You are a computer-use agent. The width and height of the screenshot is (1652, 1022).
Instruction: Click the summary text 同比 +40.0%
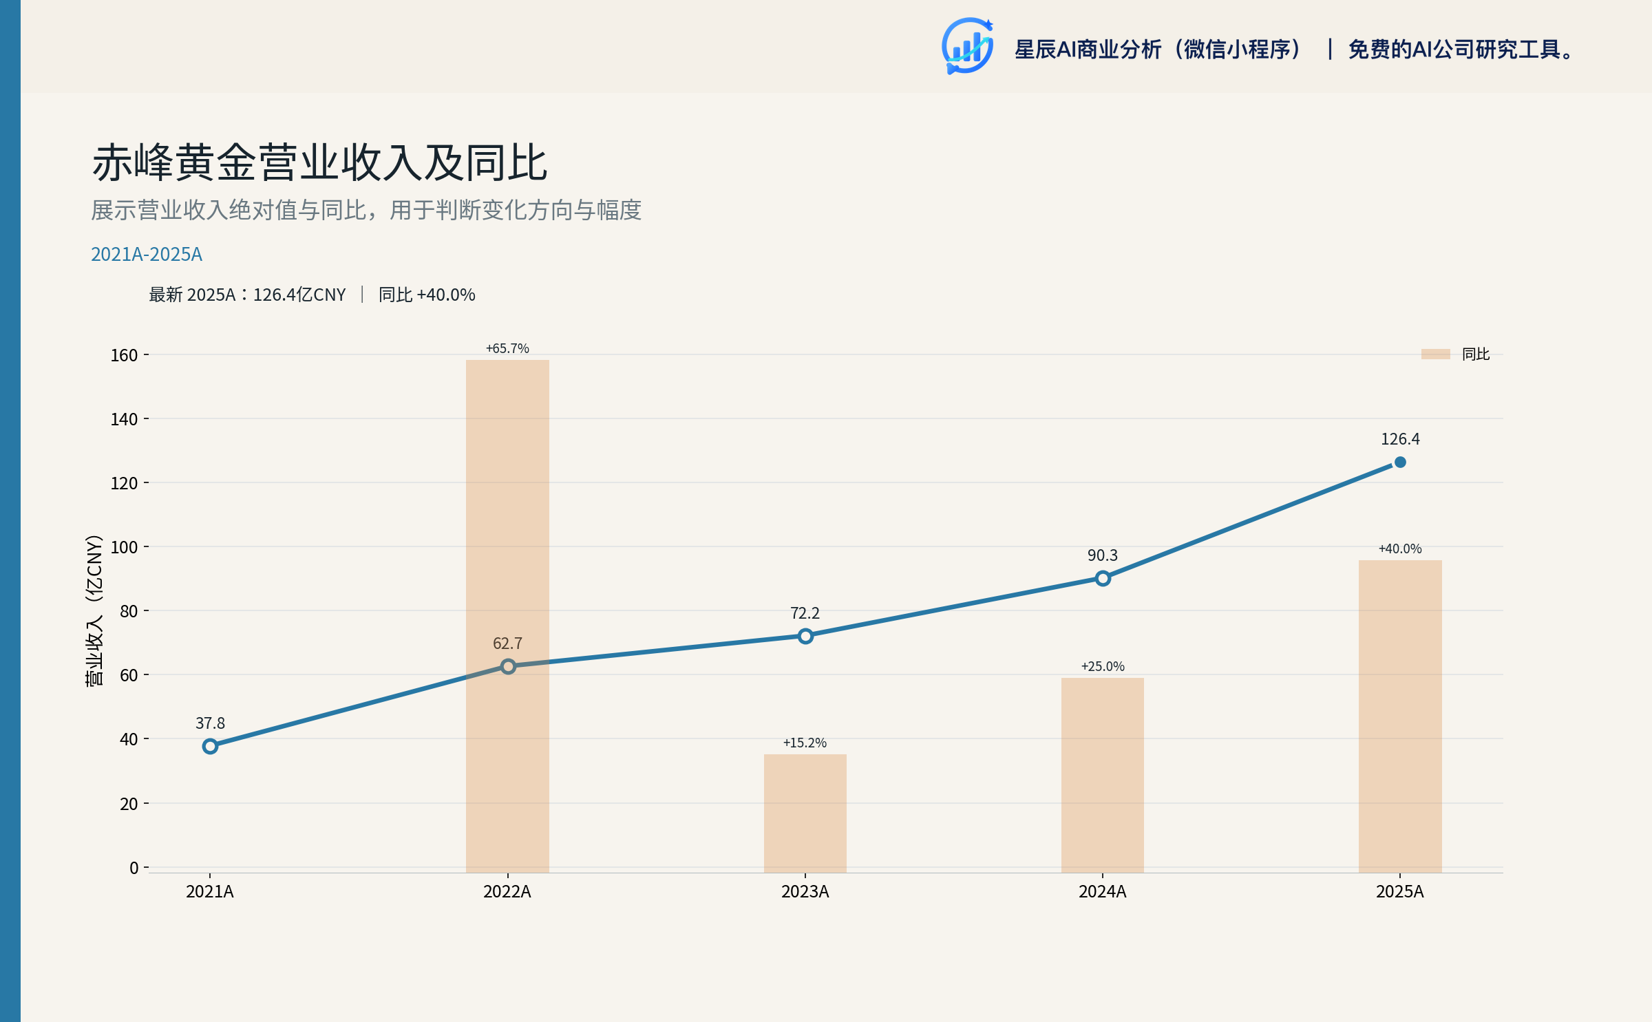tap(427, 295)
